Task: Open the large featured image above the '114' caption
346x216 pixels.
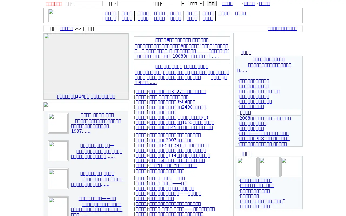Action: 86,63
